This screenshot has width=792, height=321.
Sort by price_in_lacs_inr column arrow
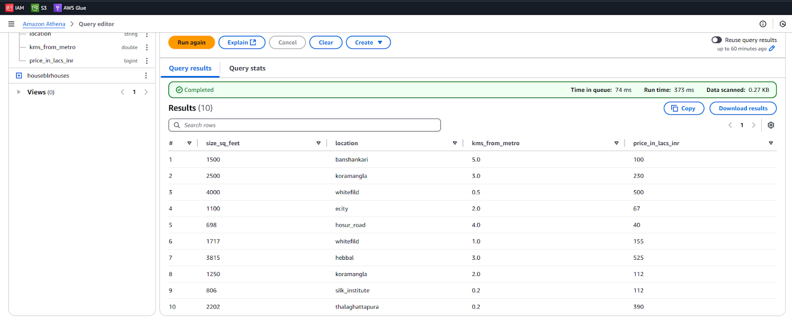[x=771, y=143]
